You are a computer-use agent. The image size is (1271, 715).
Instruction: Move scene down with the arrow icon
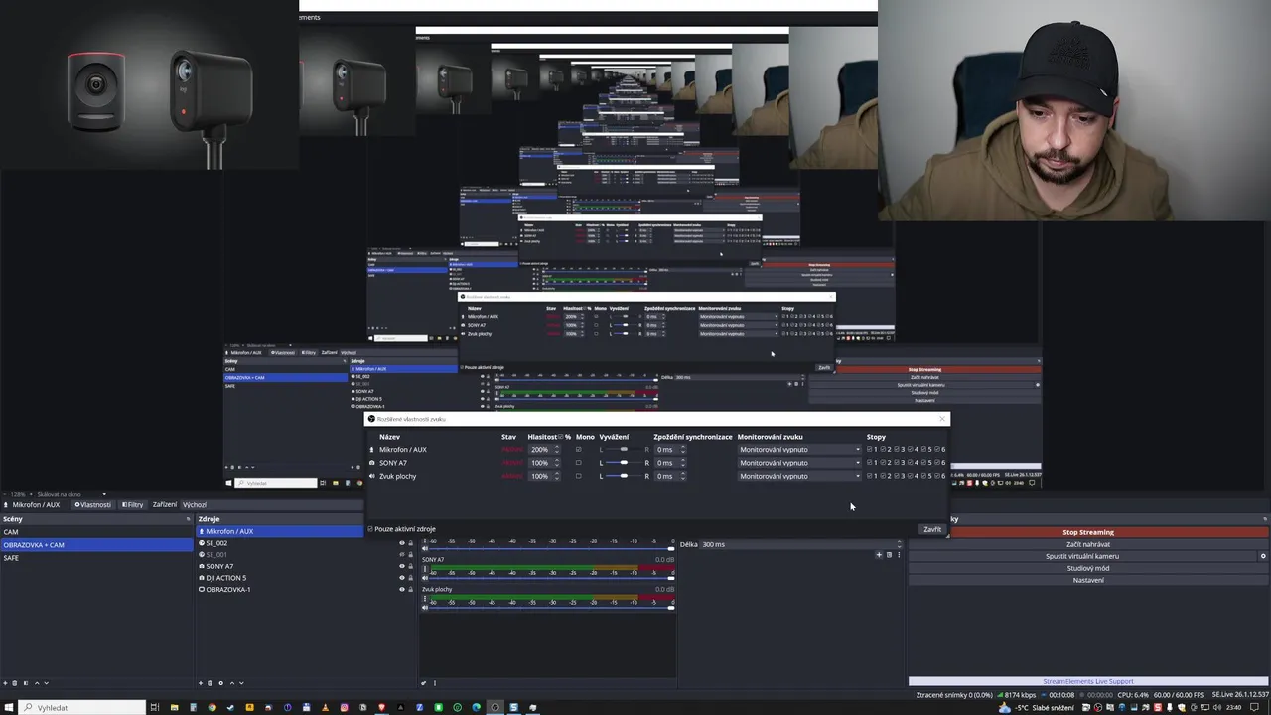click(x=47, y=683)
